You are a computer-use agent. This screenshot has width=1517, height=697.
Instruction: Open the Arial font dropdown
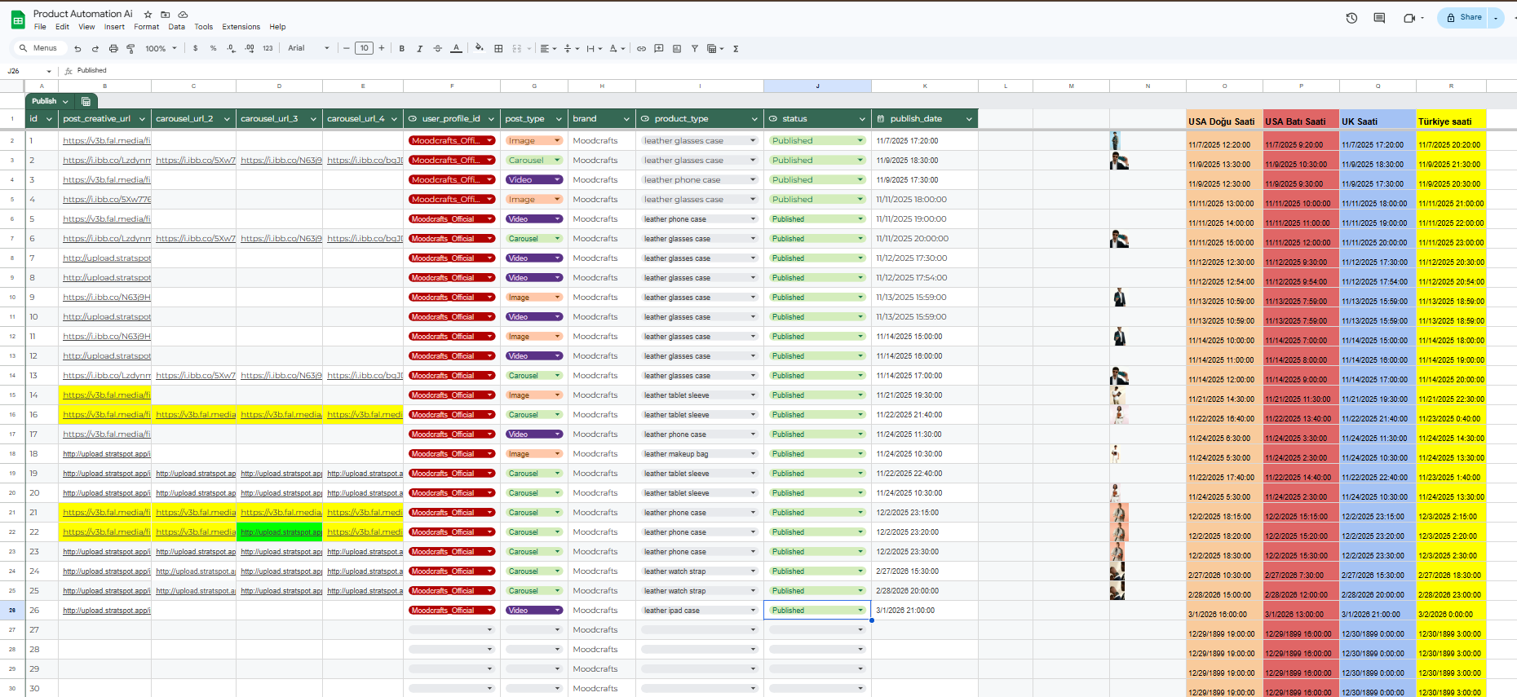click(308, 48)
